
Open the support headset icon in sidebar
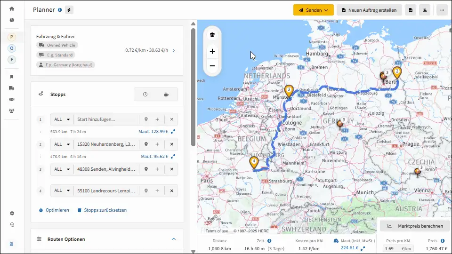[x=12, y=225]
